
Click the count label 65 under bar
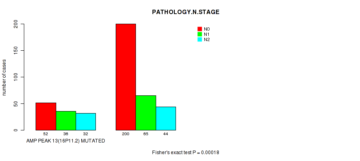pos(146,134)
